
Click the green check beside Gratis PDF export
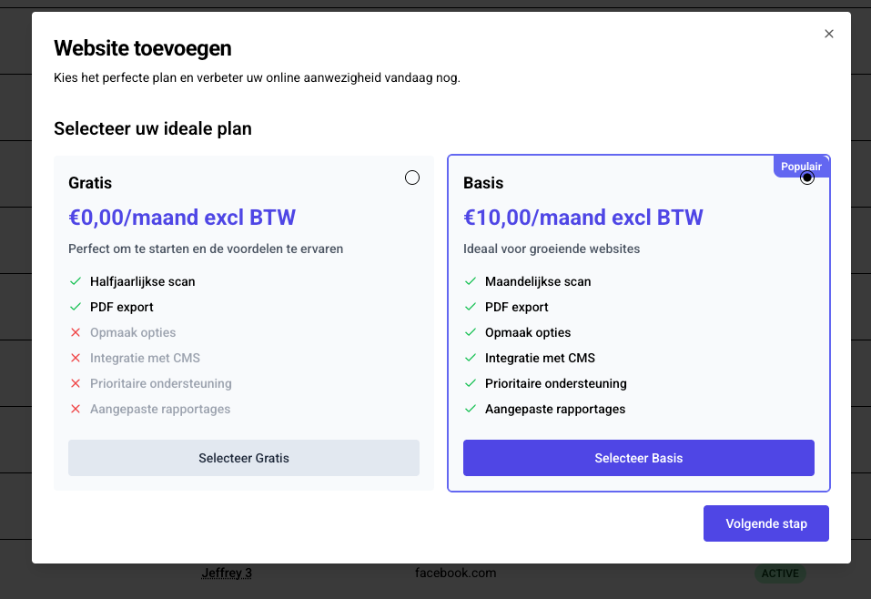[x=76, y=307]
